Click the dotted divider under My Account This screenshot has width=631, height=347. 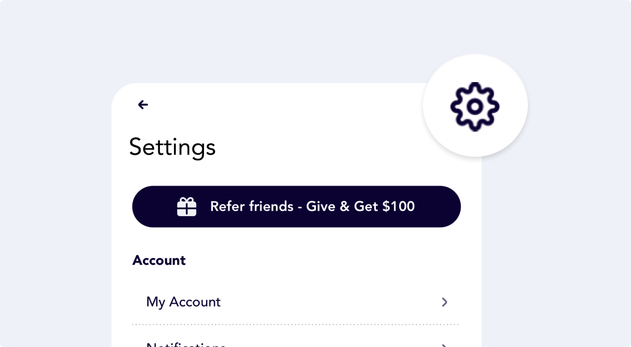pos(297,325)
